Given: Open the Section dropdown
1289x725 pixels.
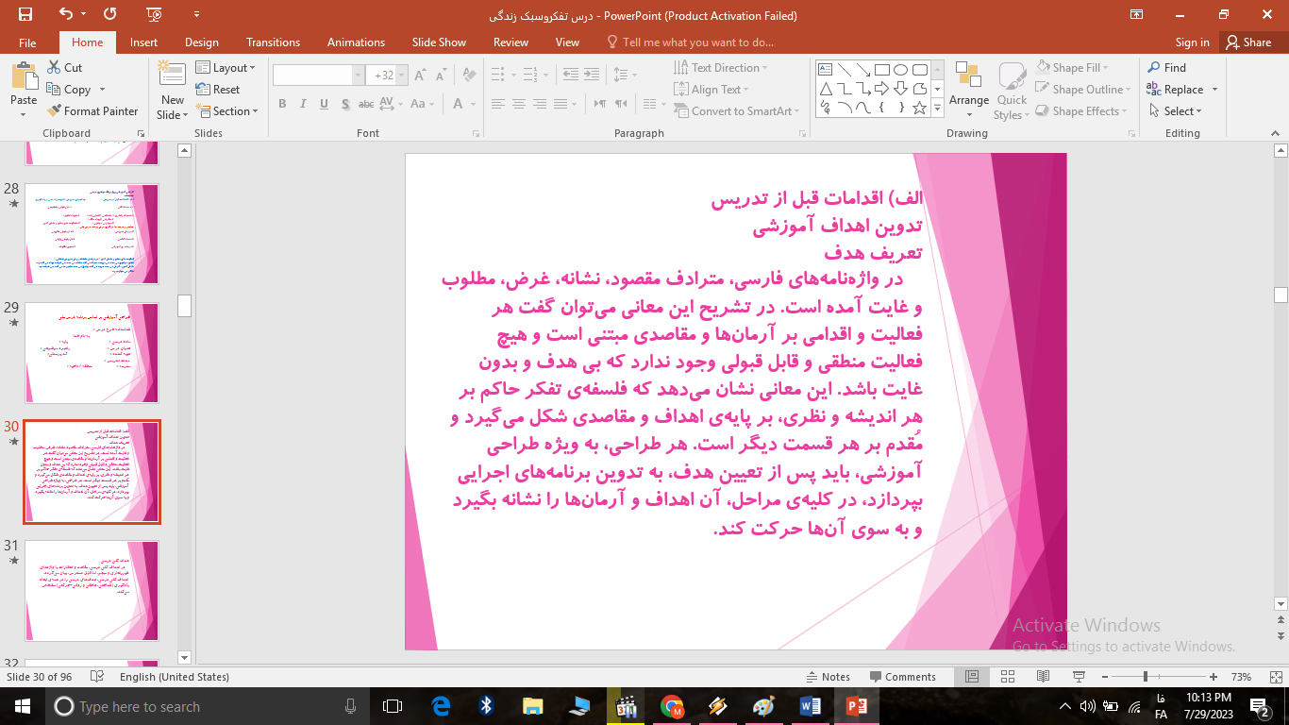Looking at the screenshot, I should click(227, 111).
